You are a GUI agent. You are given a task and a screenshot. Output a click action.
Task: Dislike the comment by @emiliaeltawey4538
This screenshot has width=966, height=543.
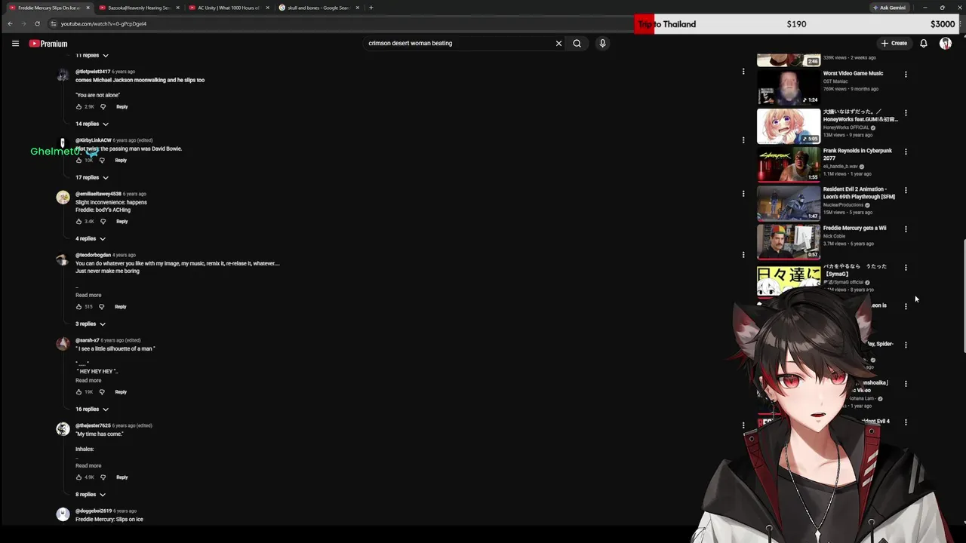103,221
